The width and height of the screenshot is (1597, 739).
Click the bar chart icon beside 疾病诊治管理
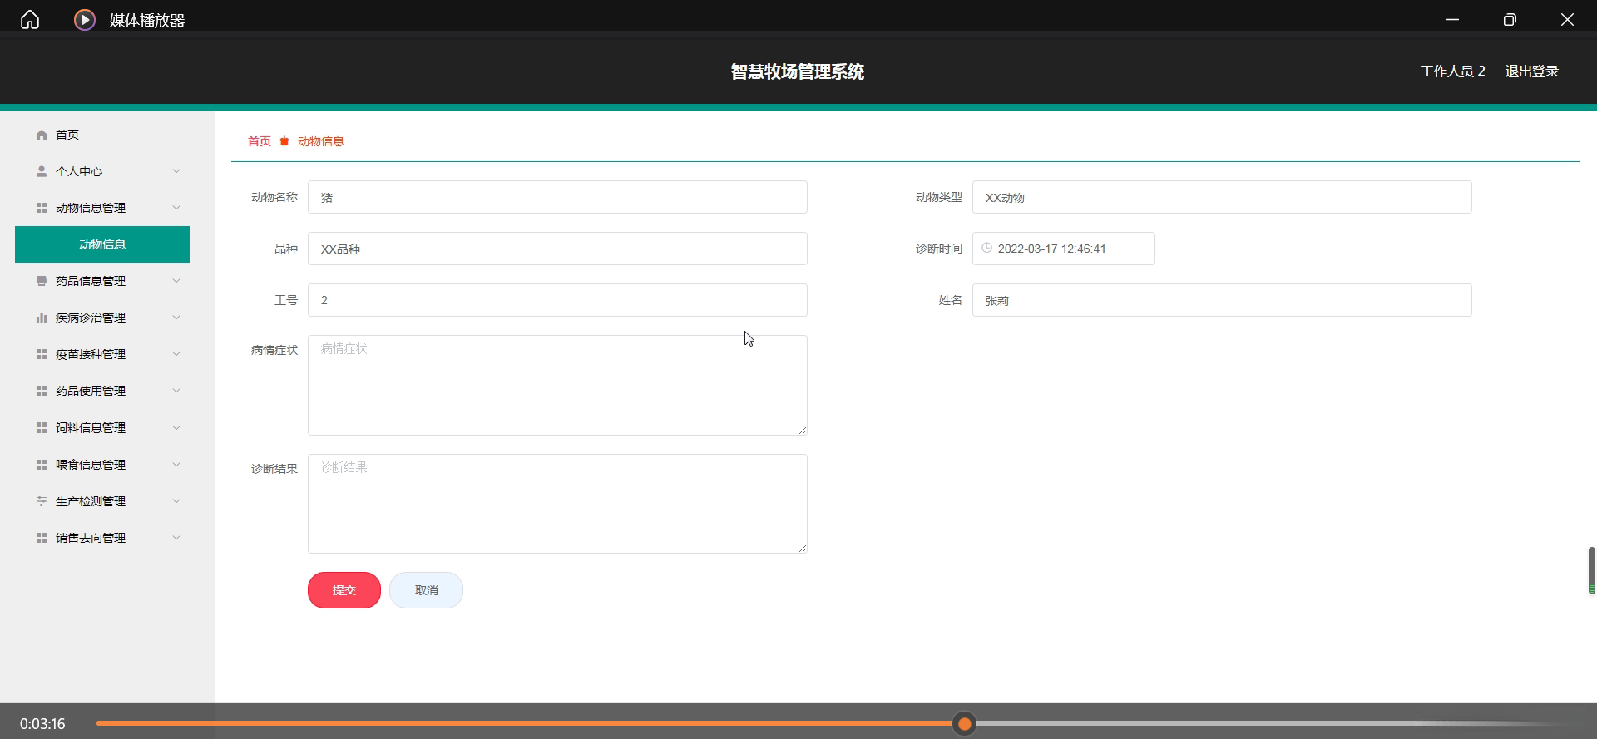[x=42, y=318]
